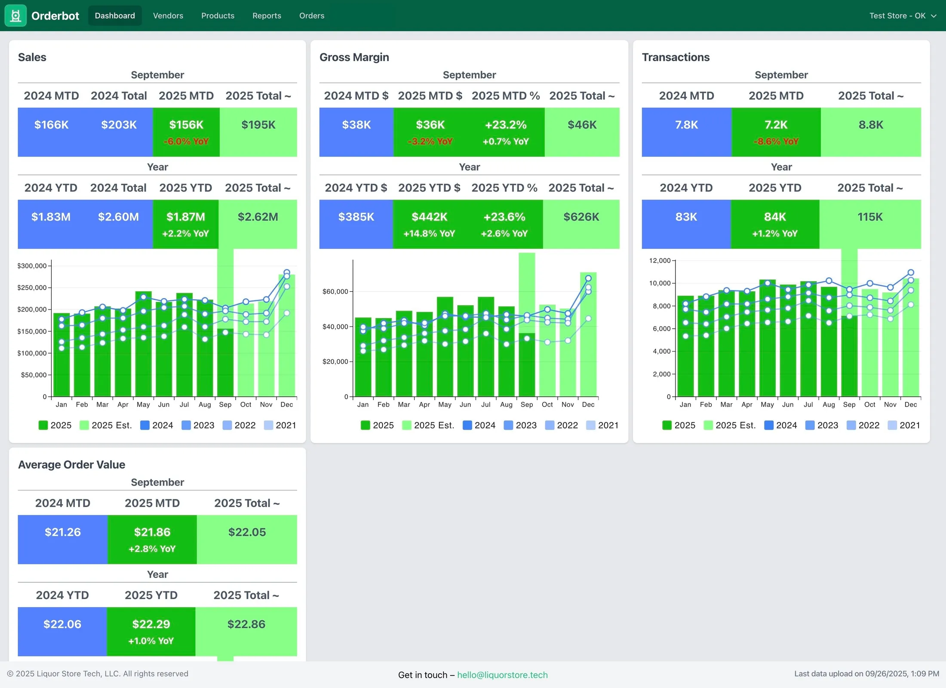The image size is (946, 688).
Task: Switch to the Reports section
Action: (x=267, y=15)
